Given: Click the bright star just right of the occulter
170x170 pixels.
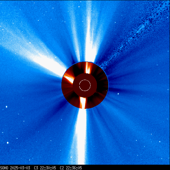Looking at the screenshot, I should click(118, 94).
